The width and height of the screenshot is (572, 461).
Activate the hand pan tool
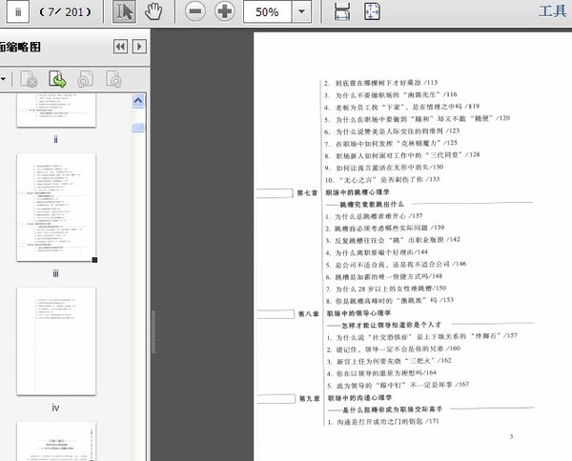[x=153, y=12]
